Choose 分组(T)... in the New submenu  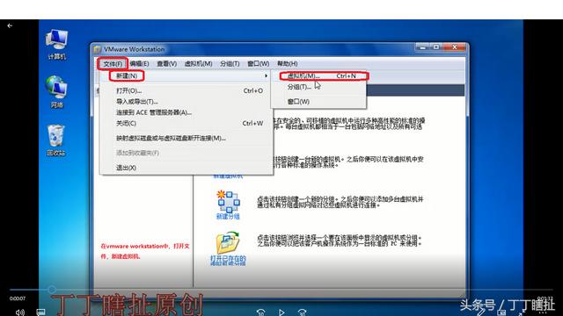(318, 87)
